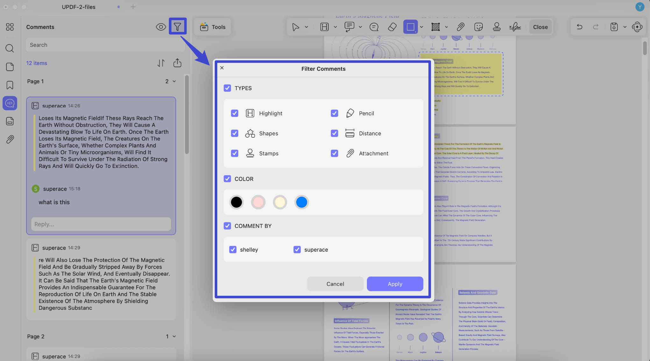This screenshot has height=361, width=650.
Task: Open the filter comments funnel icon
Action: 177,27
